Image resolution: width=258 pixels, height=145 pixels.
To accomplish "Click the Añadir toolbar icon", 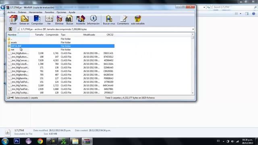I will (x=13, y=20).
